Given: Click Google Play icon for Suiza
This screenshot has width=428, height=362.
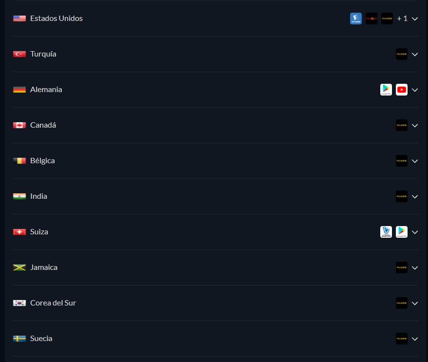Looking at the screenshot, I should 402,232.
